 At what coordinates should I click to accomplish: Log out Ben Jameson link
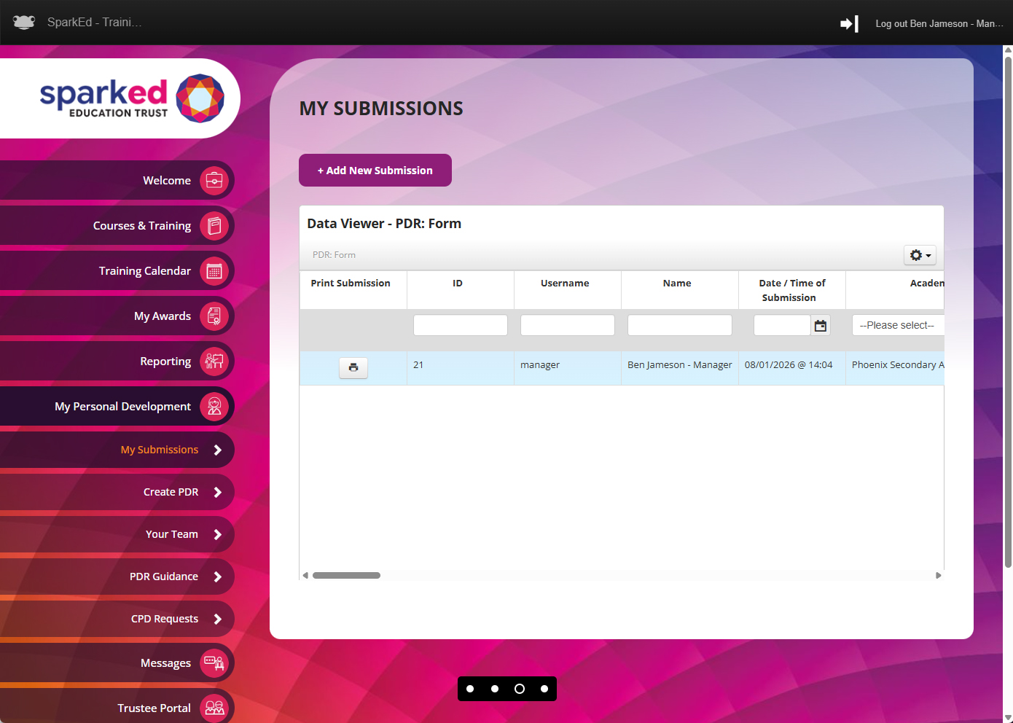[x=939, y=23]
